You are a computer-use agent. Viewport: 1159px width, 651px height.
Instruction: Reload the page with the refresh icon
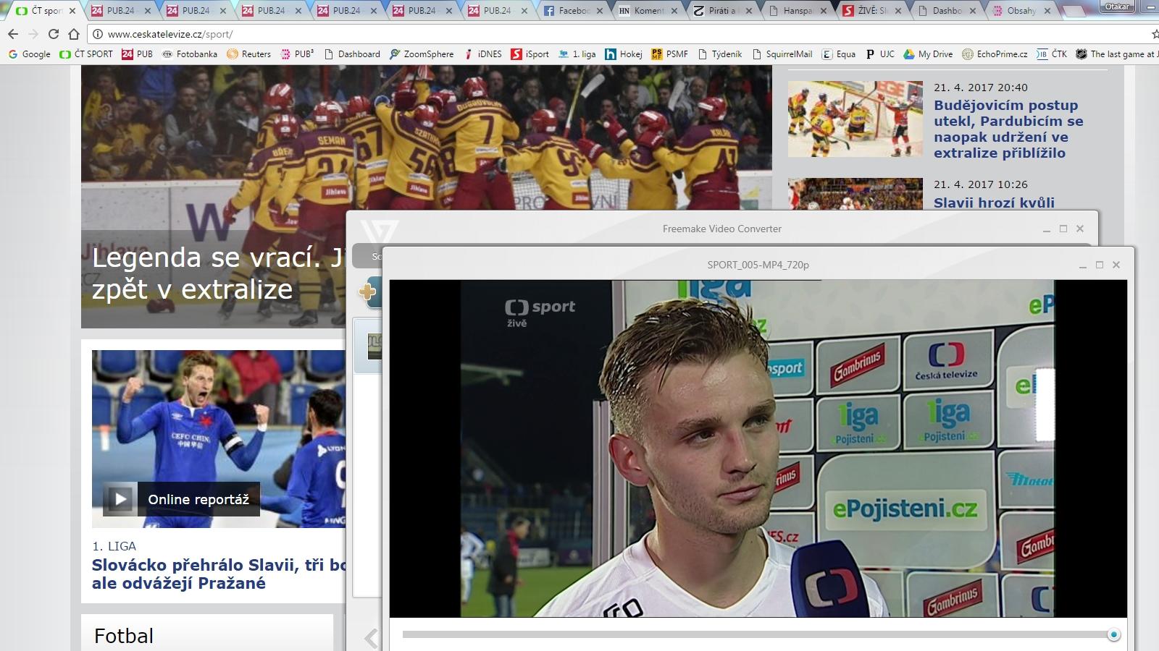(x=54, y=34)
